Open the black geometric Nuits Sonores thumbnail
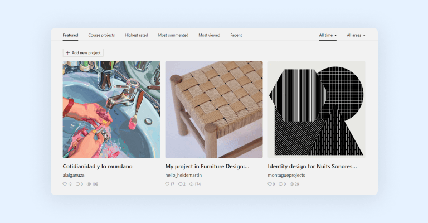This screenshot has height=223, width=428. (x=317, y=109)
